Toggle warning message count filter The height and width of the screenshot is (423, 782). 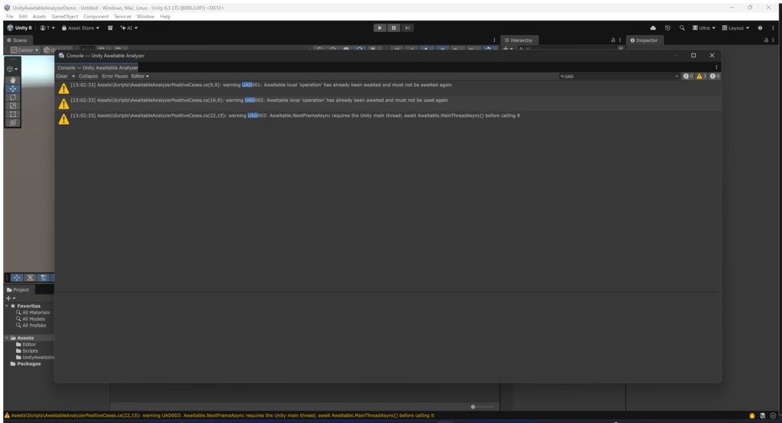(701, 76)
